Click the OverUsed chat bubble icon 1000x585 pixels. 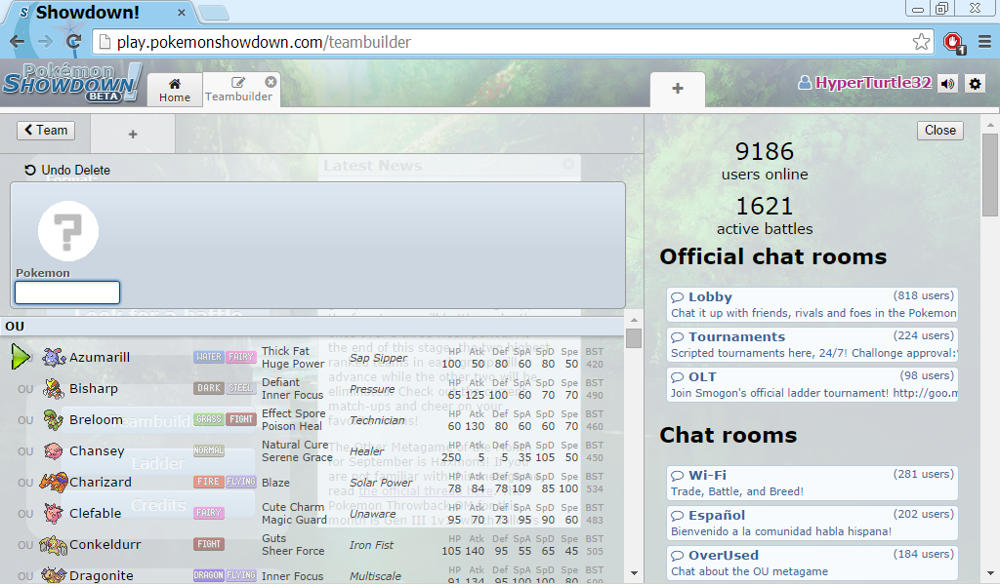point(678,556)
